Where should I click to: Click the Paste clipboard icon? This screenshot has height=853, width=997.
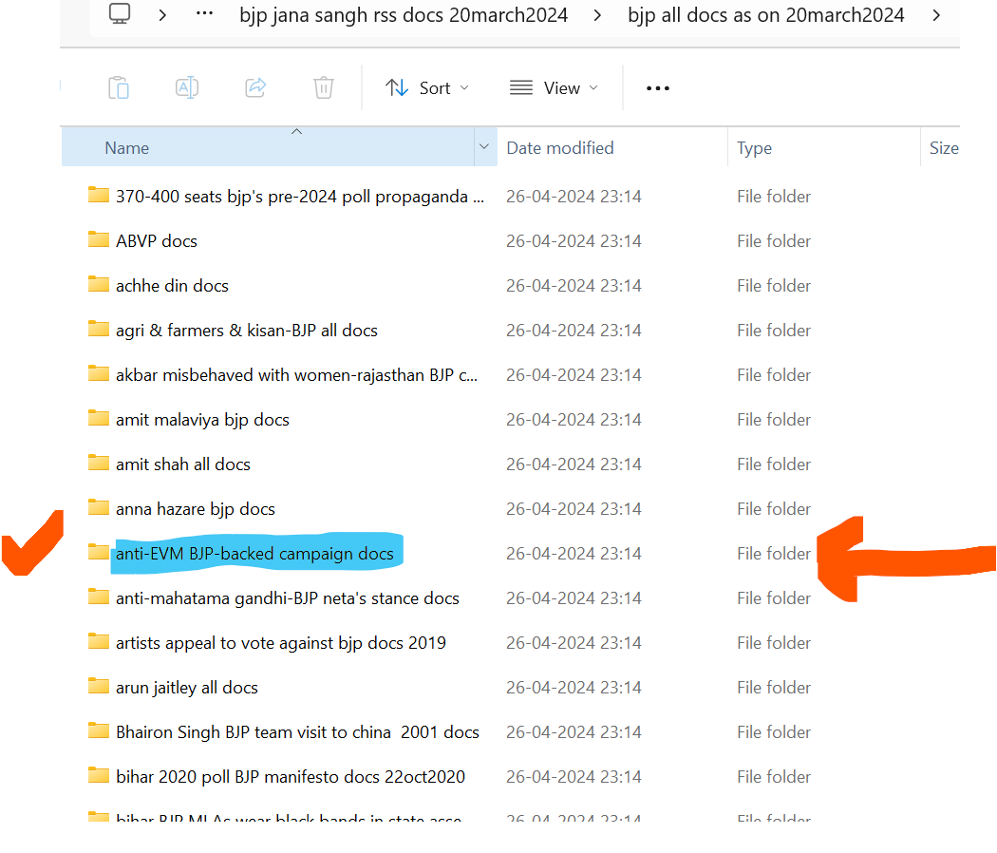(119, 87)
